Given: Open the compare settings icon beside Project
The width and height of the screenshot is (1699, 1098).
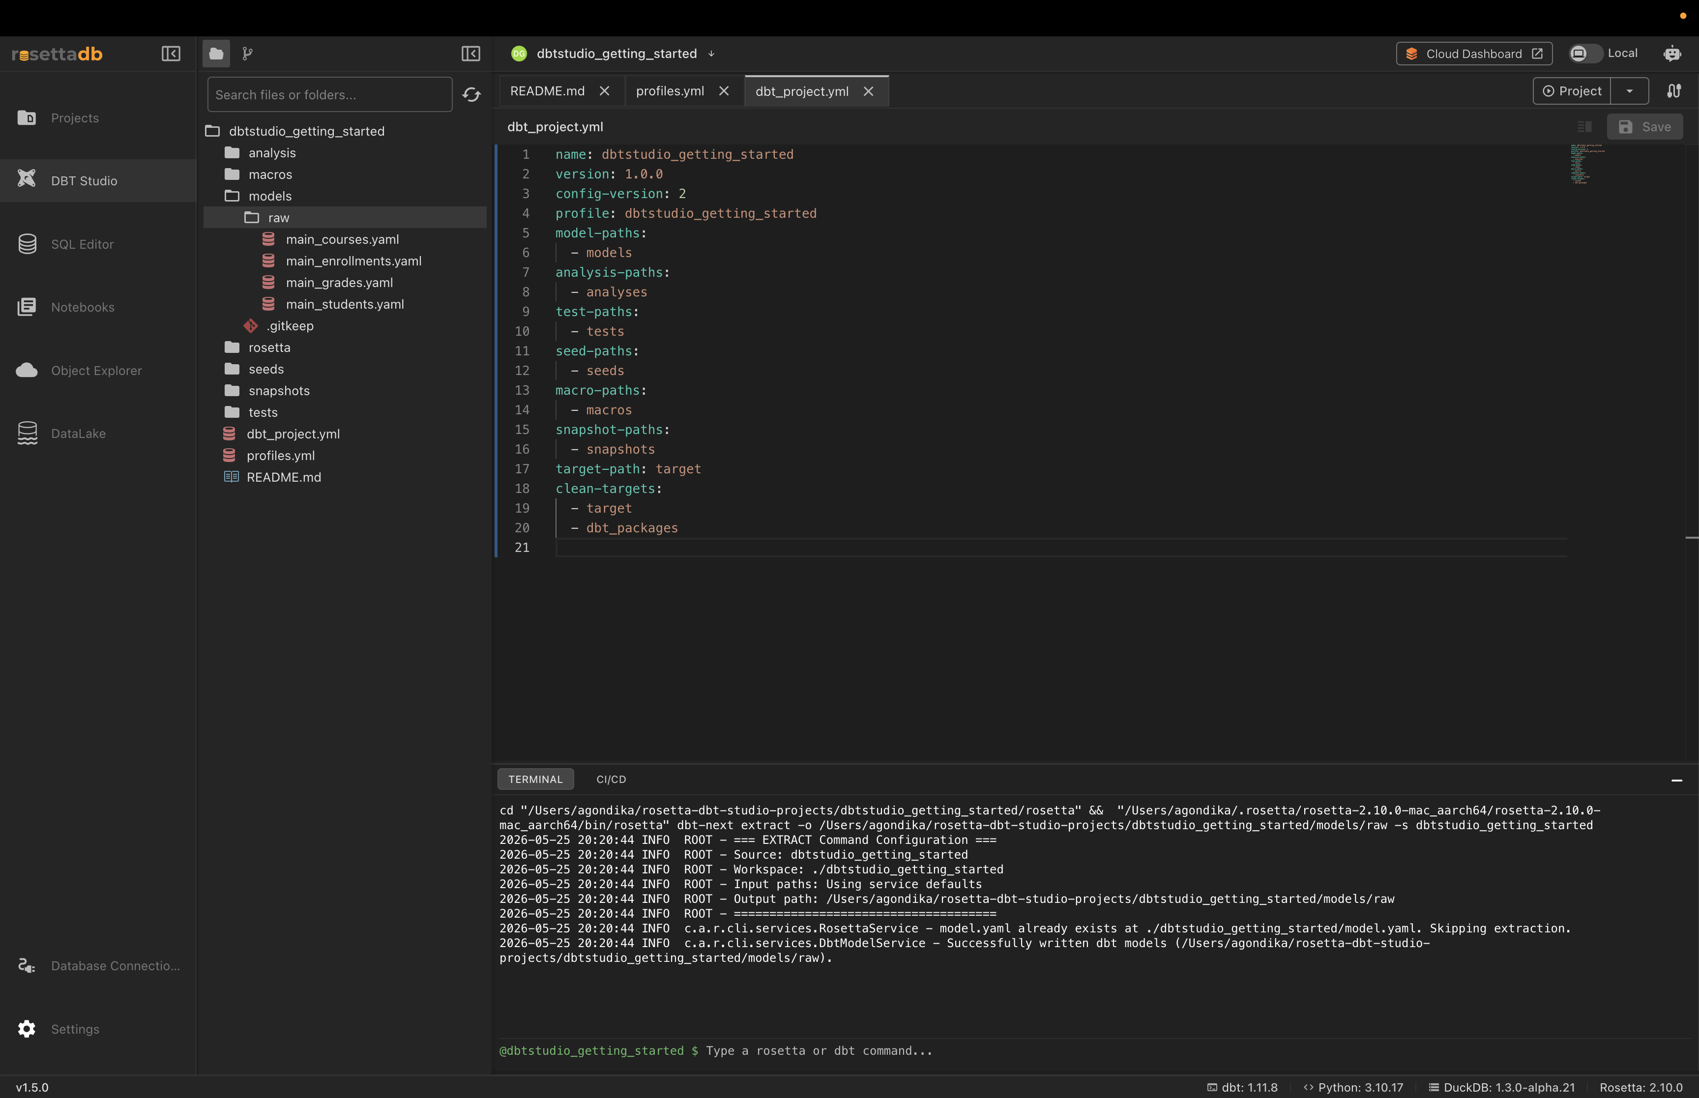Looking at the screenshot, I should tap(1674, 91).
